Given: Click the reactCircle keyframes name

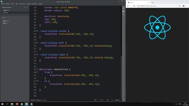Looking at the screenshot, I should coord(61,69).
